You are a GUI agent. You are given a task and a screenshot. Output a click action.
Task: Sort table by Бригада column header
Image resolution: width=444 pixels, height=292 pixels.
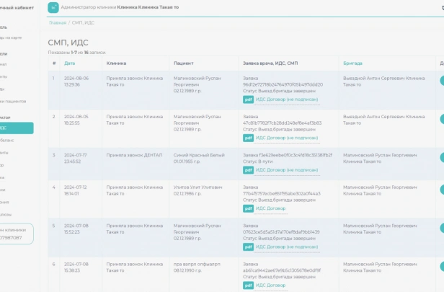coord(352,63)
